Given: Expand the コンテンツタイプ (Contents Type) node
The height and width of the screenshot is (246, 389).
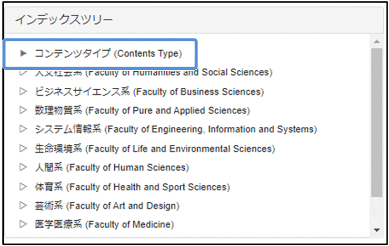Looking at the screenshot, I should coord(23,53).
